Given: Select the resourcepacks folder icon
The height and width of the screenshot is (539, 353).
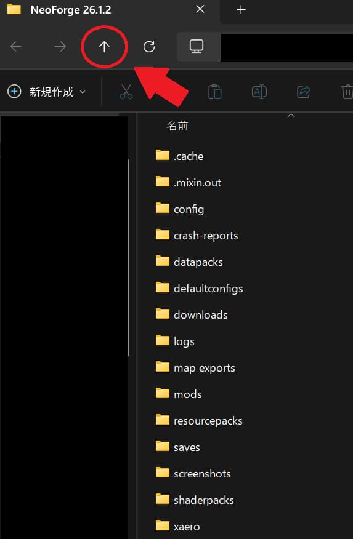Looking at the screenshot, I should [x=163, y=420].
